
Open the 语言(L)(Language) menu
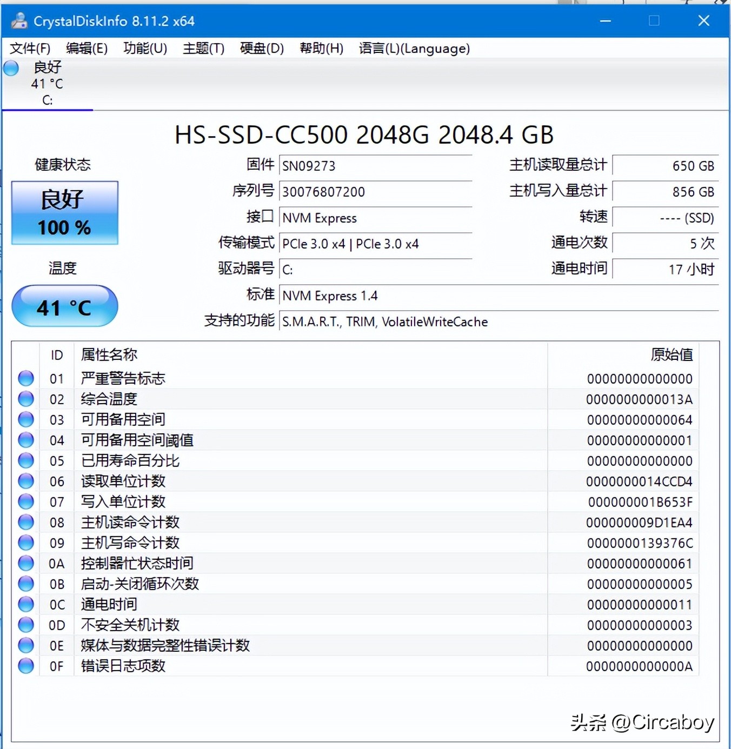point(415,48)
